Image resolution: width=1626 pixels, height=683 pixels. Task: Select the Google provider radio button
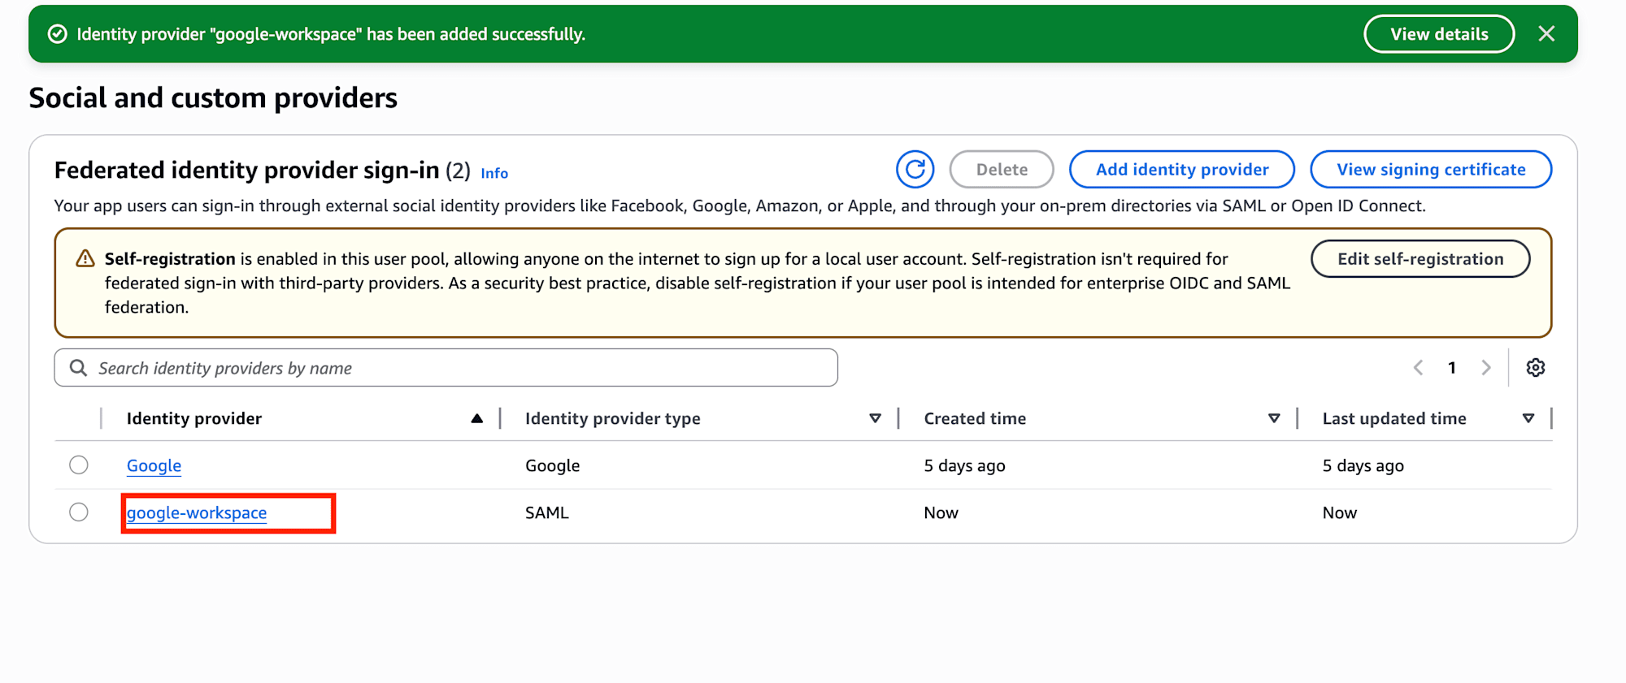(79, 465)
